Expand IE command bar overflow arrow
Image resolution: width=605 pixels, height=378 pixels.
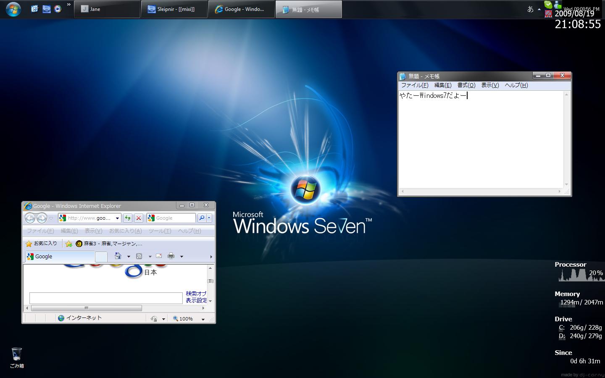(211, 257)
